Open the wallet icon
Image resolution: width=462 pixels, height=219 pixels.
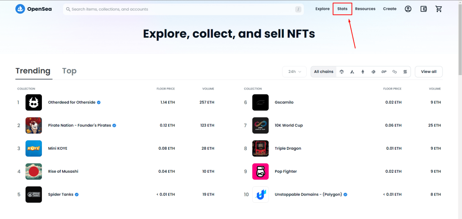click(x=423, y=9)
